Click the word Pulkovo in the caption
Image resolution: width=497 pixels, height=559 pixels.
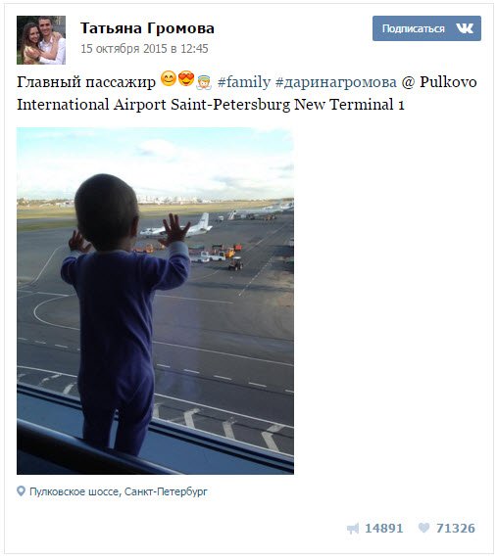click(x=448, y=82)
